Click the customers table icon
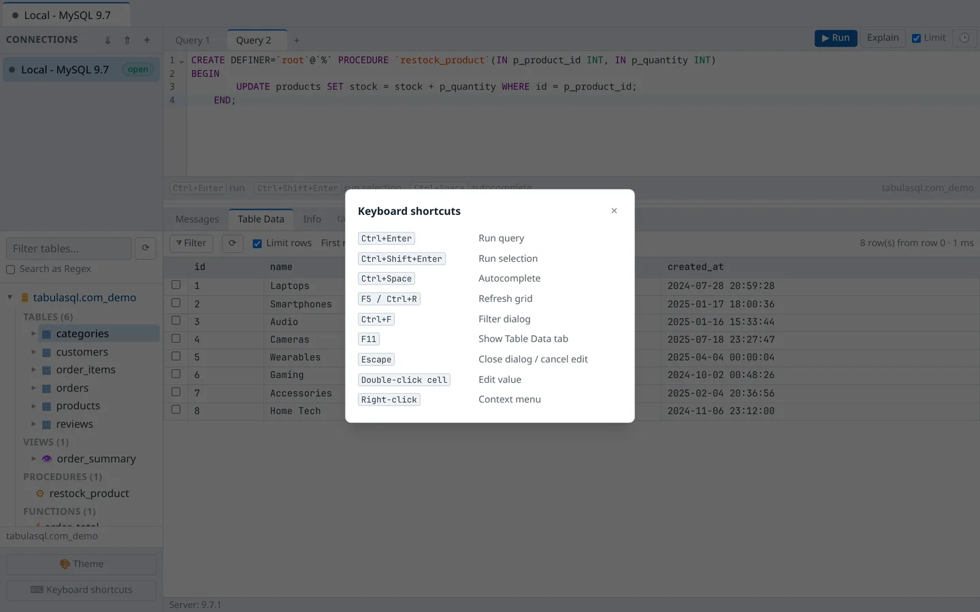Viewport: 980px width, 612px height. click(x=46, y=352)
